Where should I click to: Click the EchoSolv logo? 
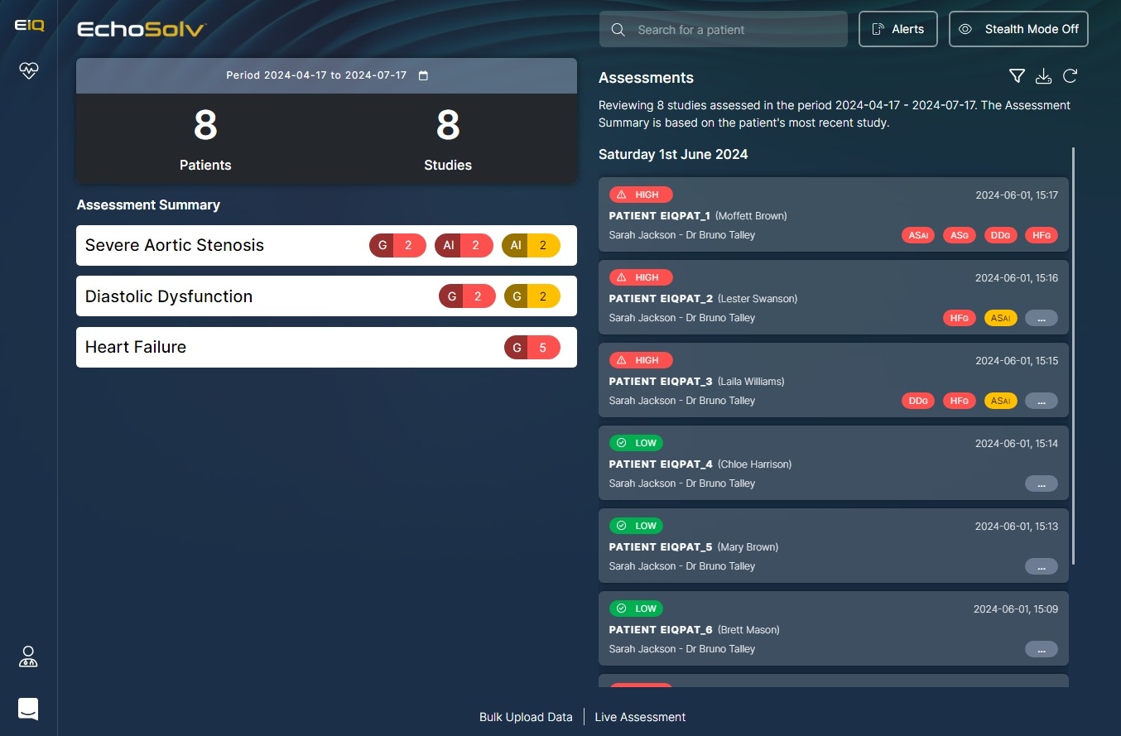coord(141,30)
